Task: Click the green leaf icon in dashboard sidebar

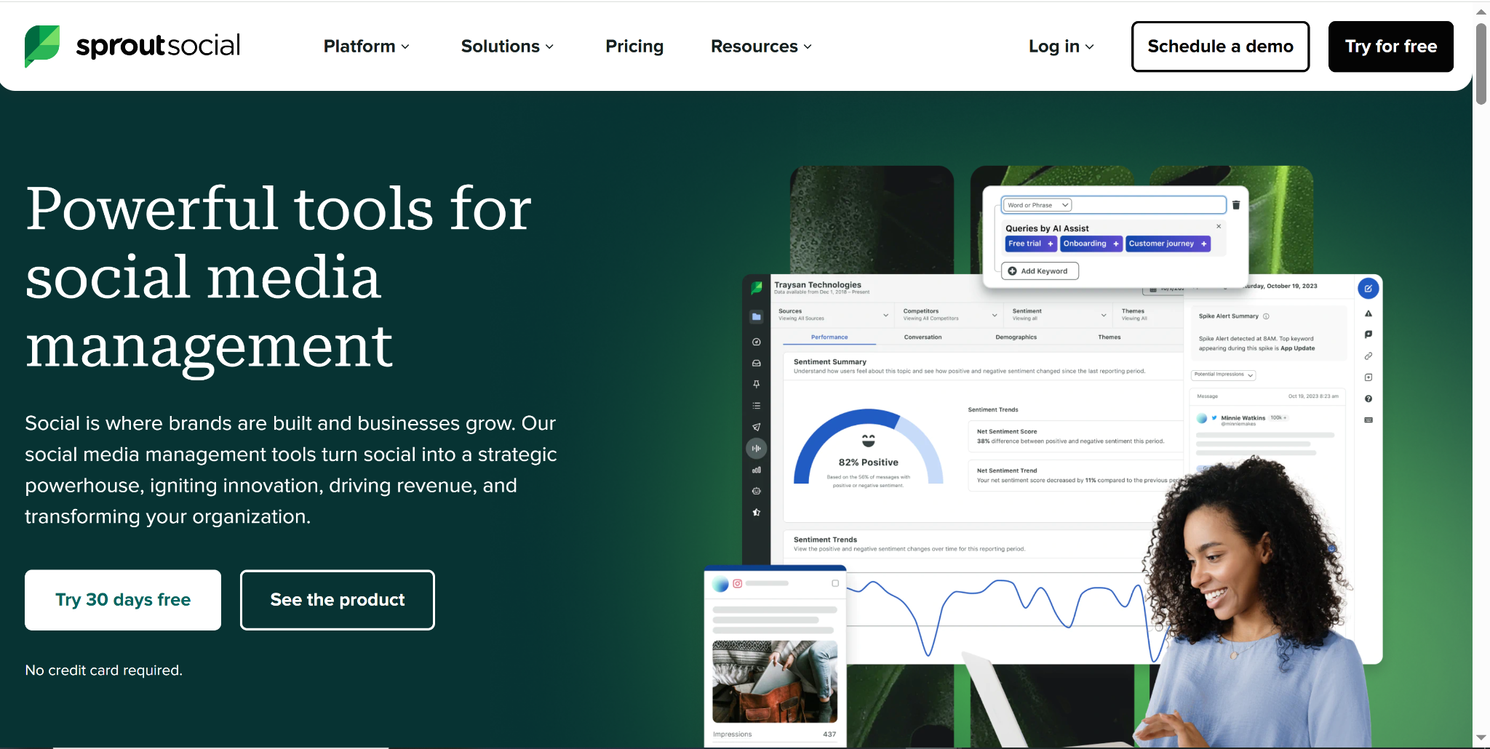Action: click(757, 288)
